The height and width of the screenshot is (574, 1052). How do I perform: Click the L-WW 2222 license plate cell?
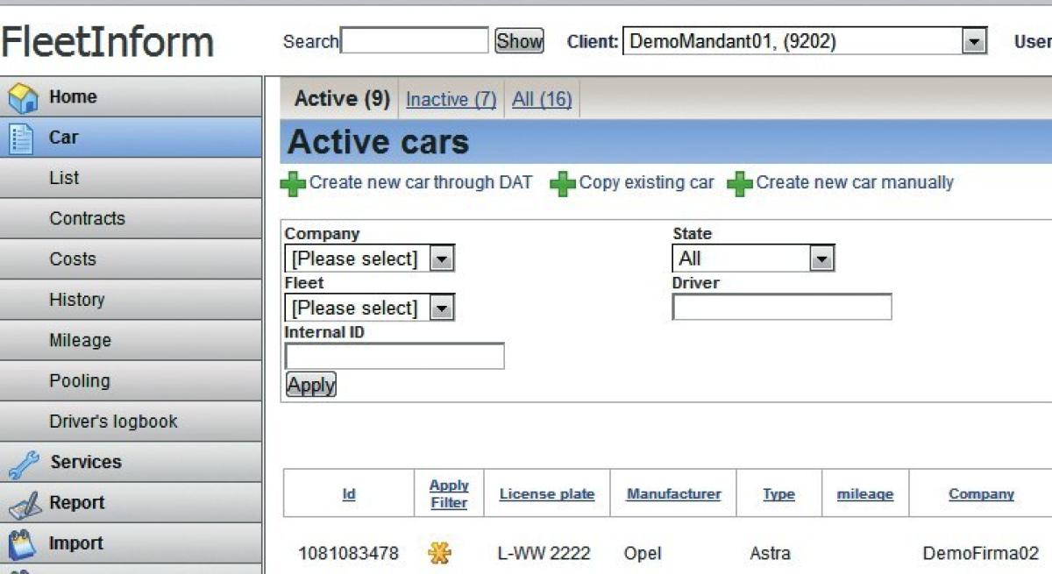544,554
